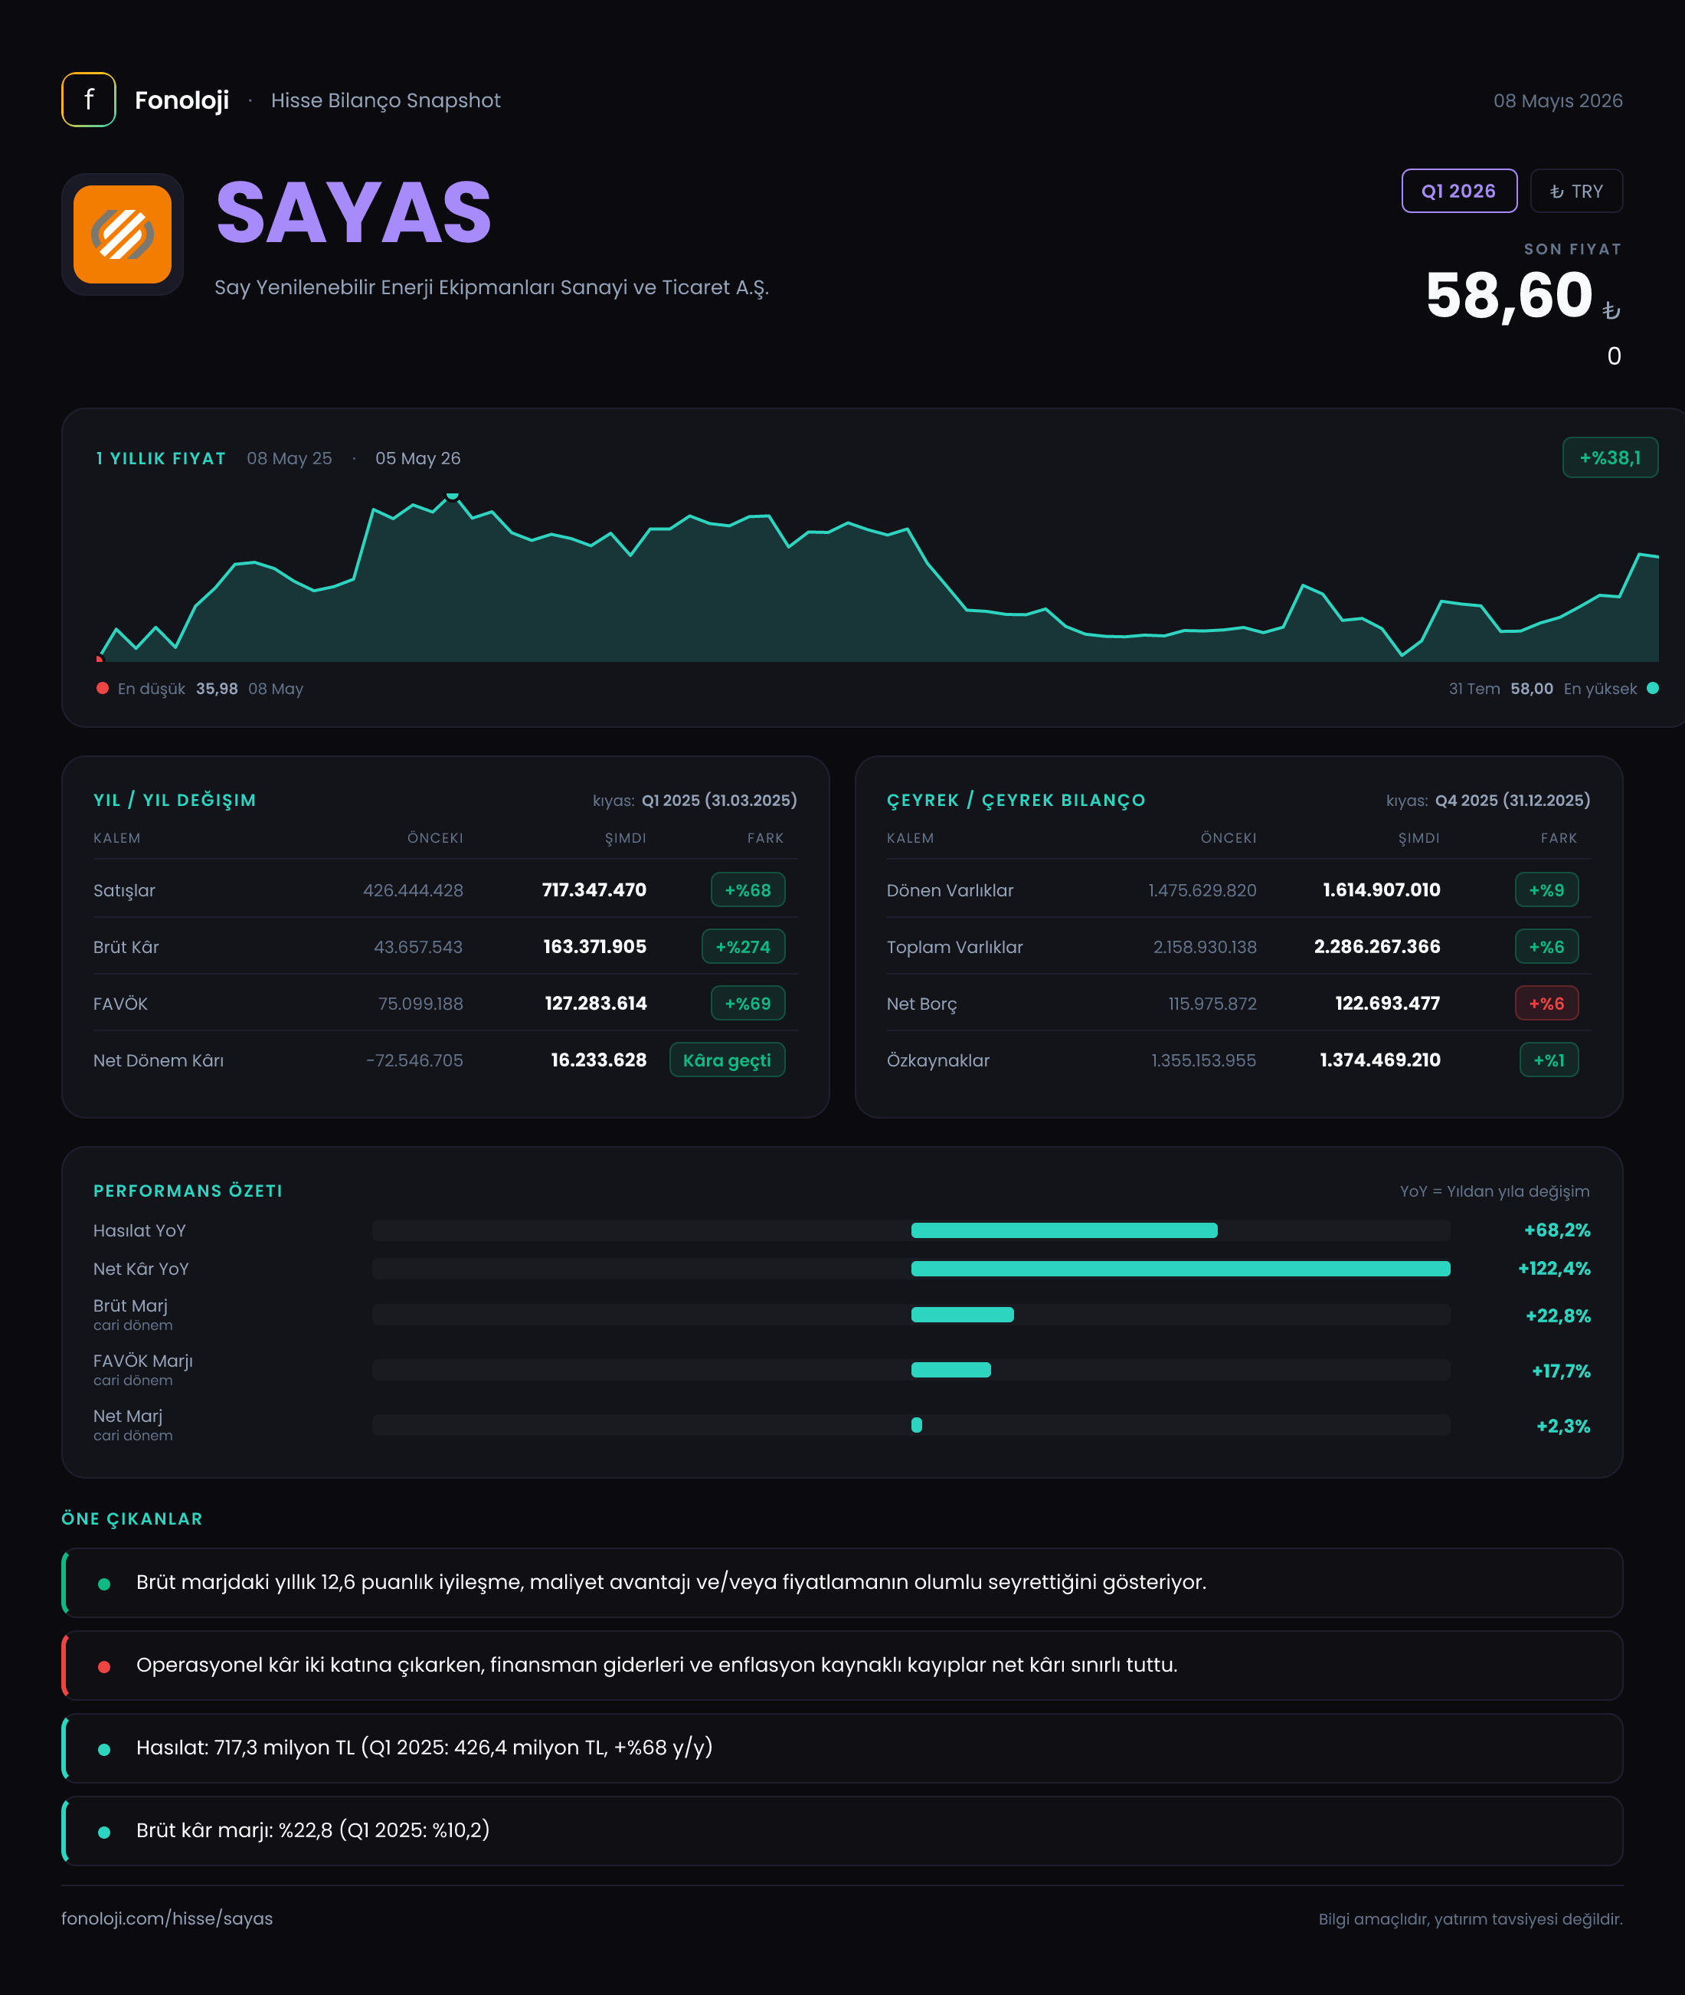Select the Q1 2026 period badge
1685x1995 pixels.
[1458, 191]
